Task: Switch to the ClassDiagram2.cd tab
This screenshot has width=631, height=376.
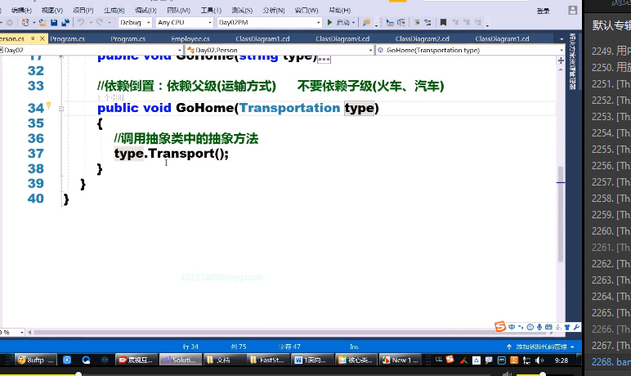Action: tap(422, 39)
